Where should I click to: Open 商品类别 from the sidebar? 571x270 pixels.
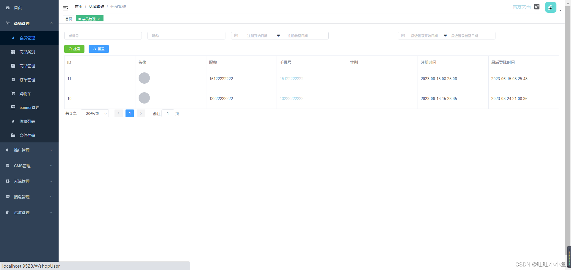tap(28, 52)
